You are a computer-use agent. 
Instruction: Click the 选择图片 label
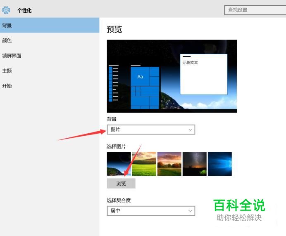pyautogui.click(x=117, y=146)
